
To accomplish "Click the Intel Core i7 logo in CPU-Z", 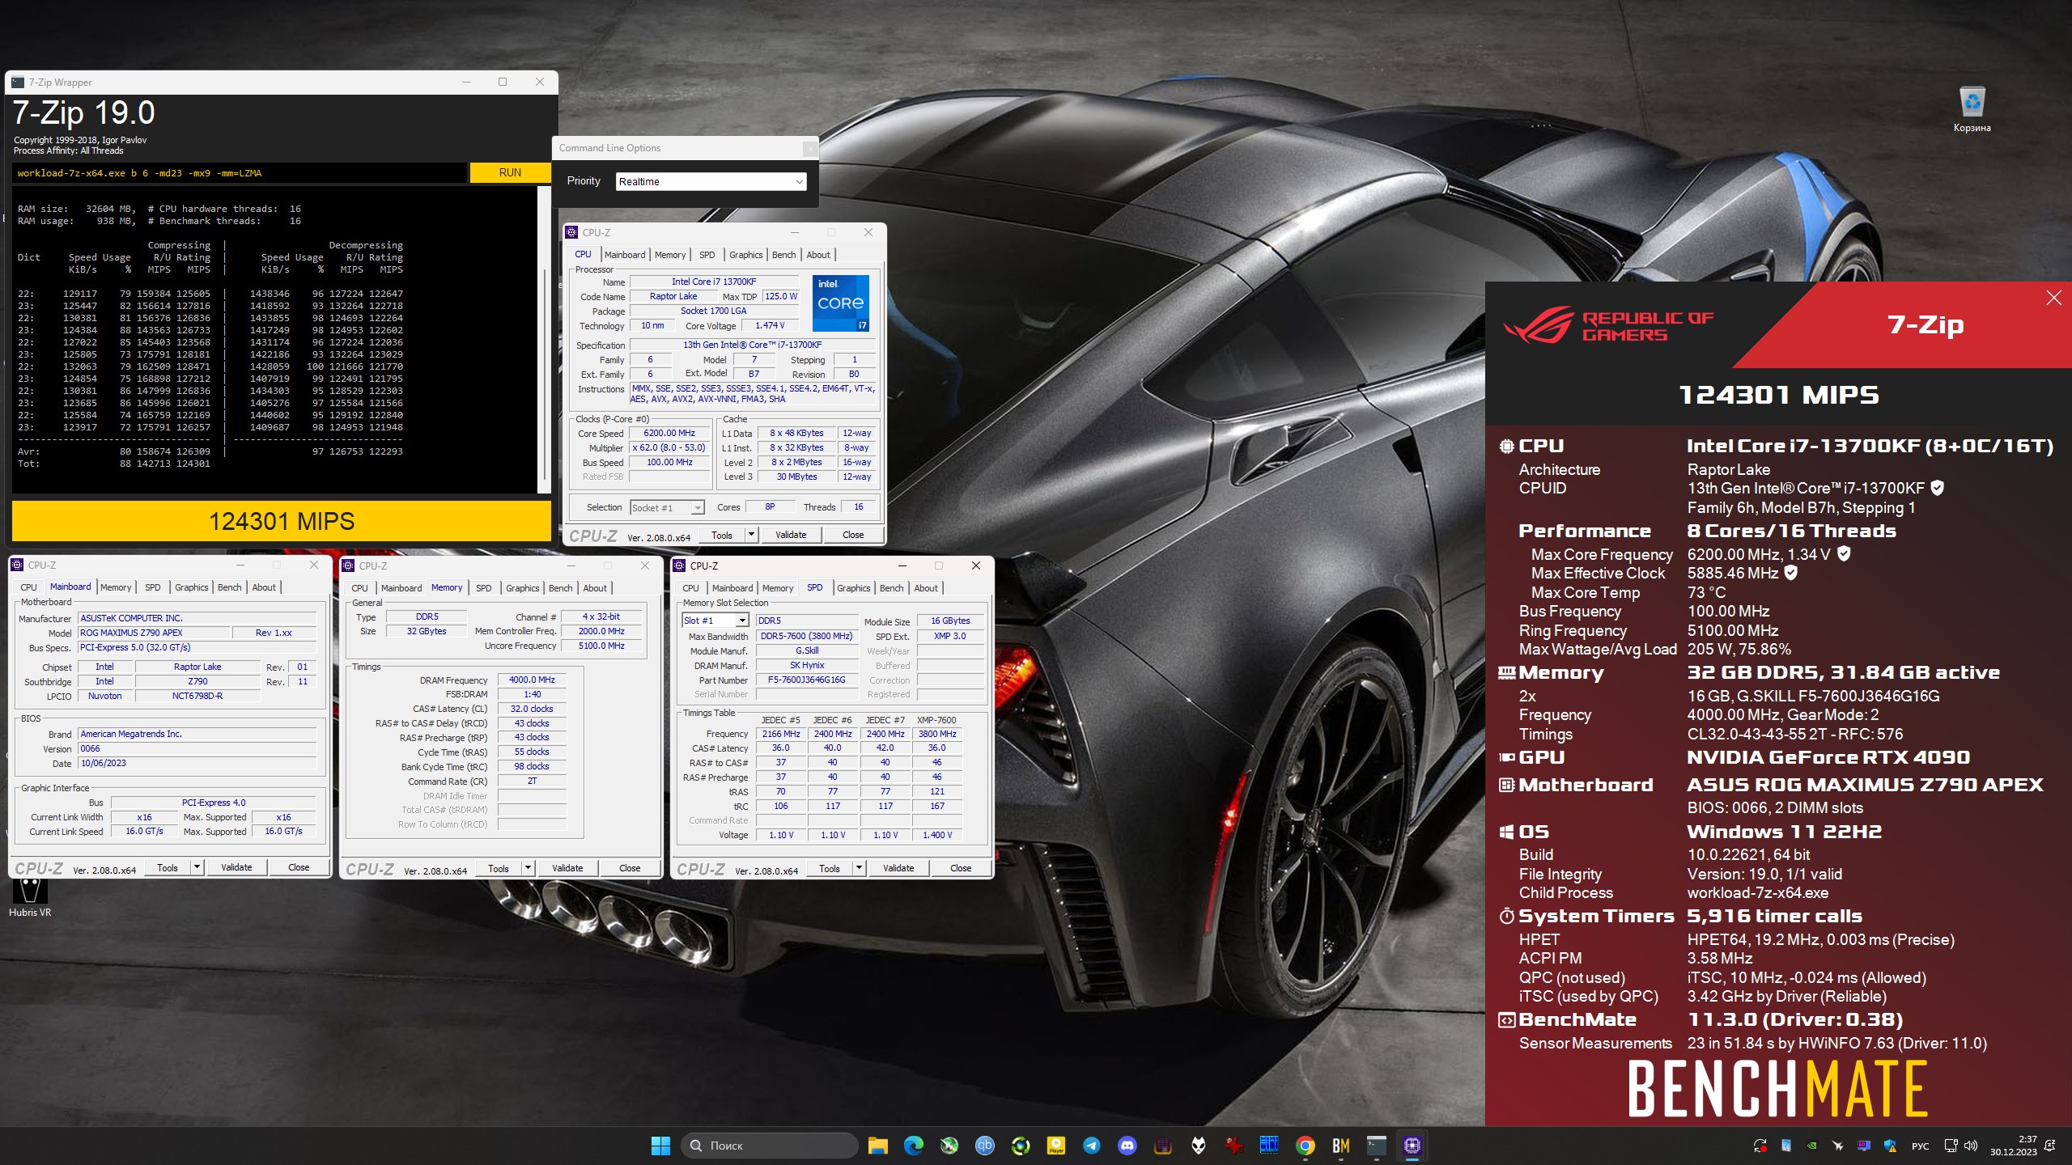I will [841, 303].
